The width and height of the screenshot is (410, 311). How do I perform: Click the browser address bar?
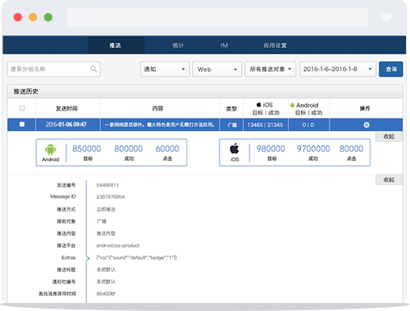(217, 17)
